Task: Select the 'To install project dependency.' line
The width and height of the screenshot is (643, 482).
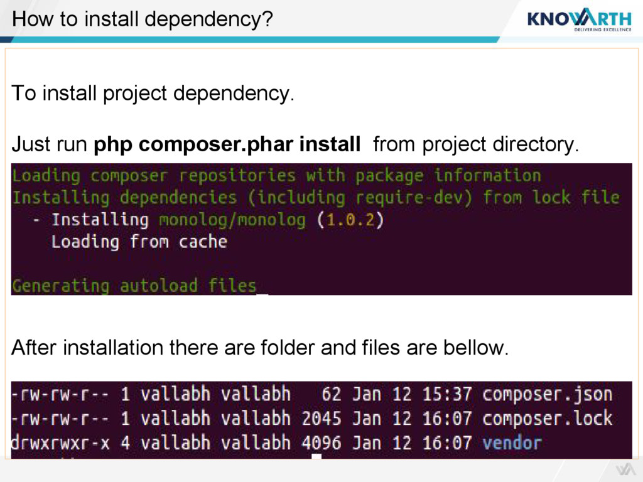Action: pos(153,94)
